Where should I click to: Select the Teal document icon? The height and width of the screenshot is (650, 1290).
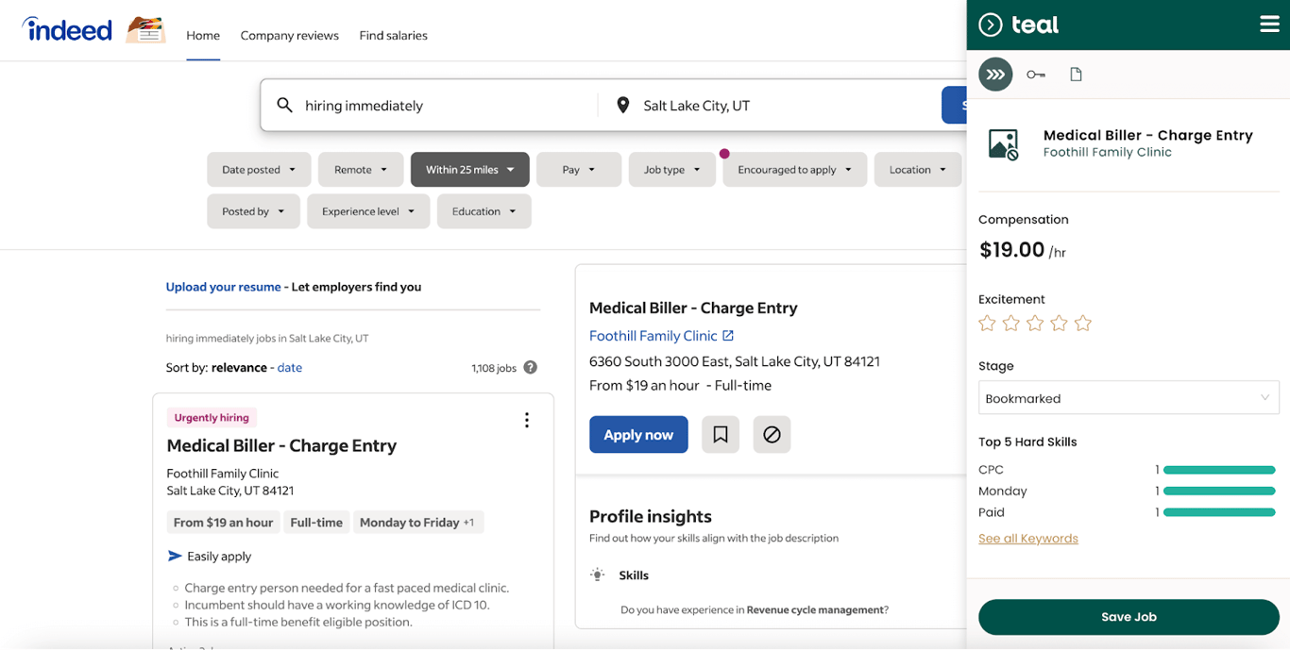pyautogui.click(x=1076, y=75)
